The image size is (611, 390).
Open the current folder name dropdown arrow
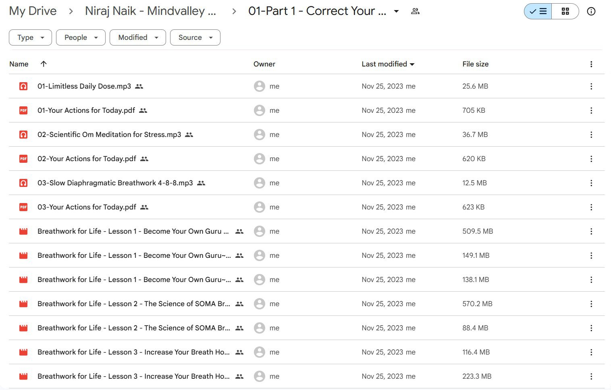pos(396,11)
